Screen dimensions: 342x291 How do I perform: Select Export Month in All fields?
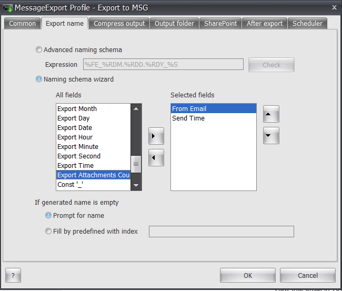tap(93, 108)
